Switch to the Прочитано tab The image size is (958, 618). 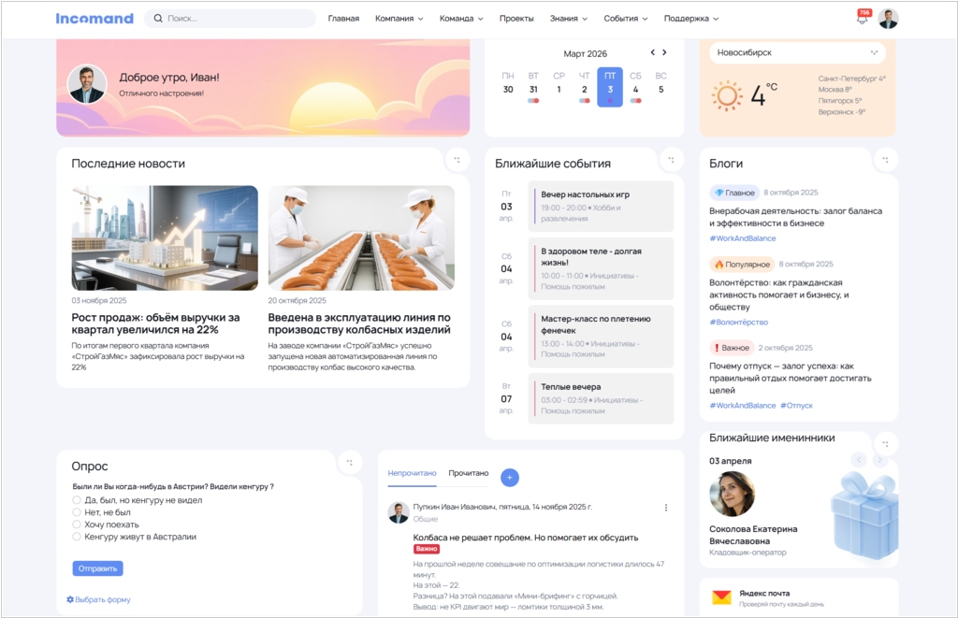coord(468,473)
